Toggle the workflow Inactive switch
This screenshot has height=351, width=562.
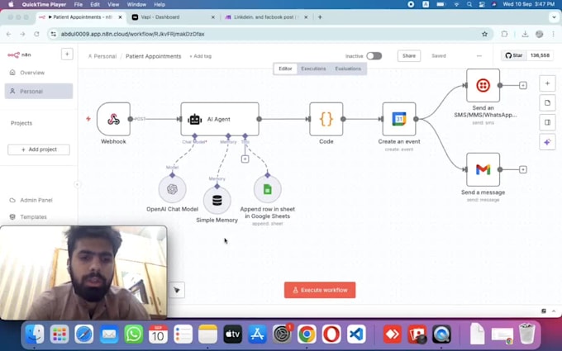374,56
